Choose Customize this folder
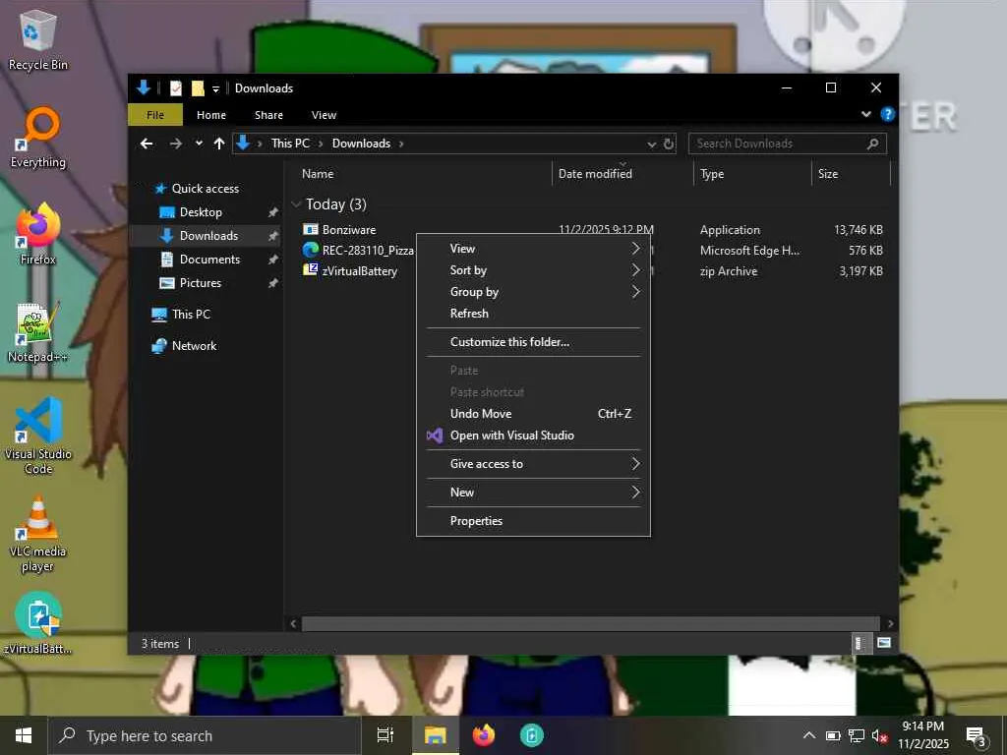The image size is (1007, 755). [533, 342]
